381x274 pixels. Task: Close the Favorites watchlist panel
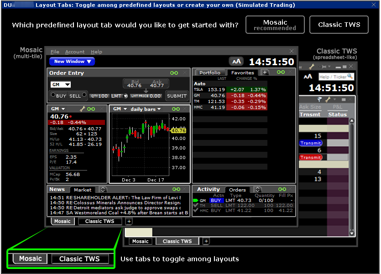[x=291, y=72]
